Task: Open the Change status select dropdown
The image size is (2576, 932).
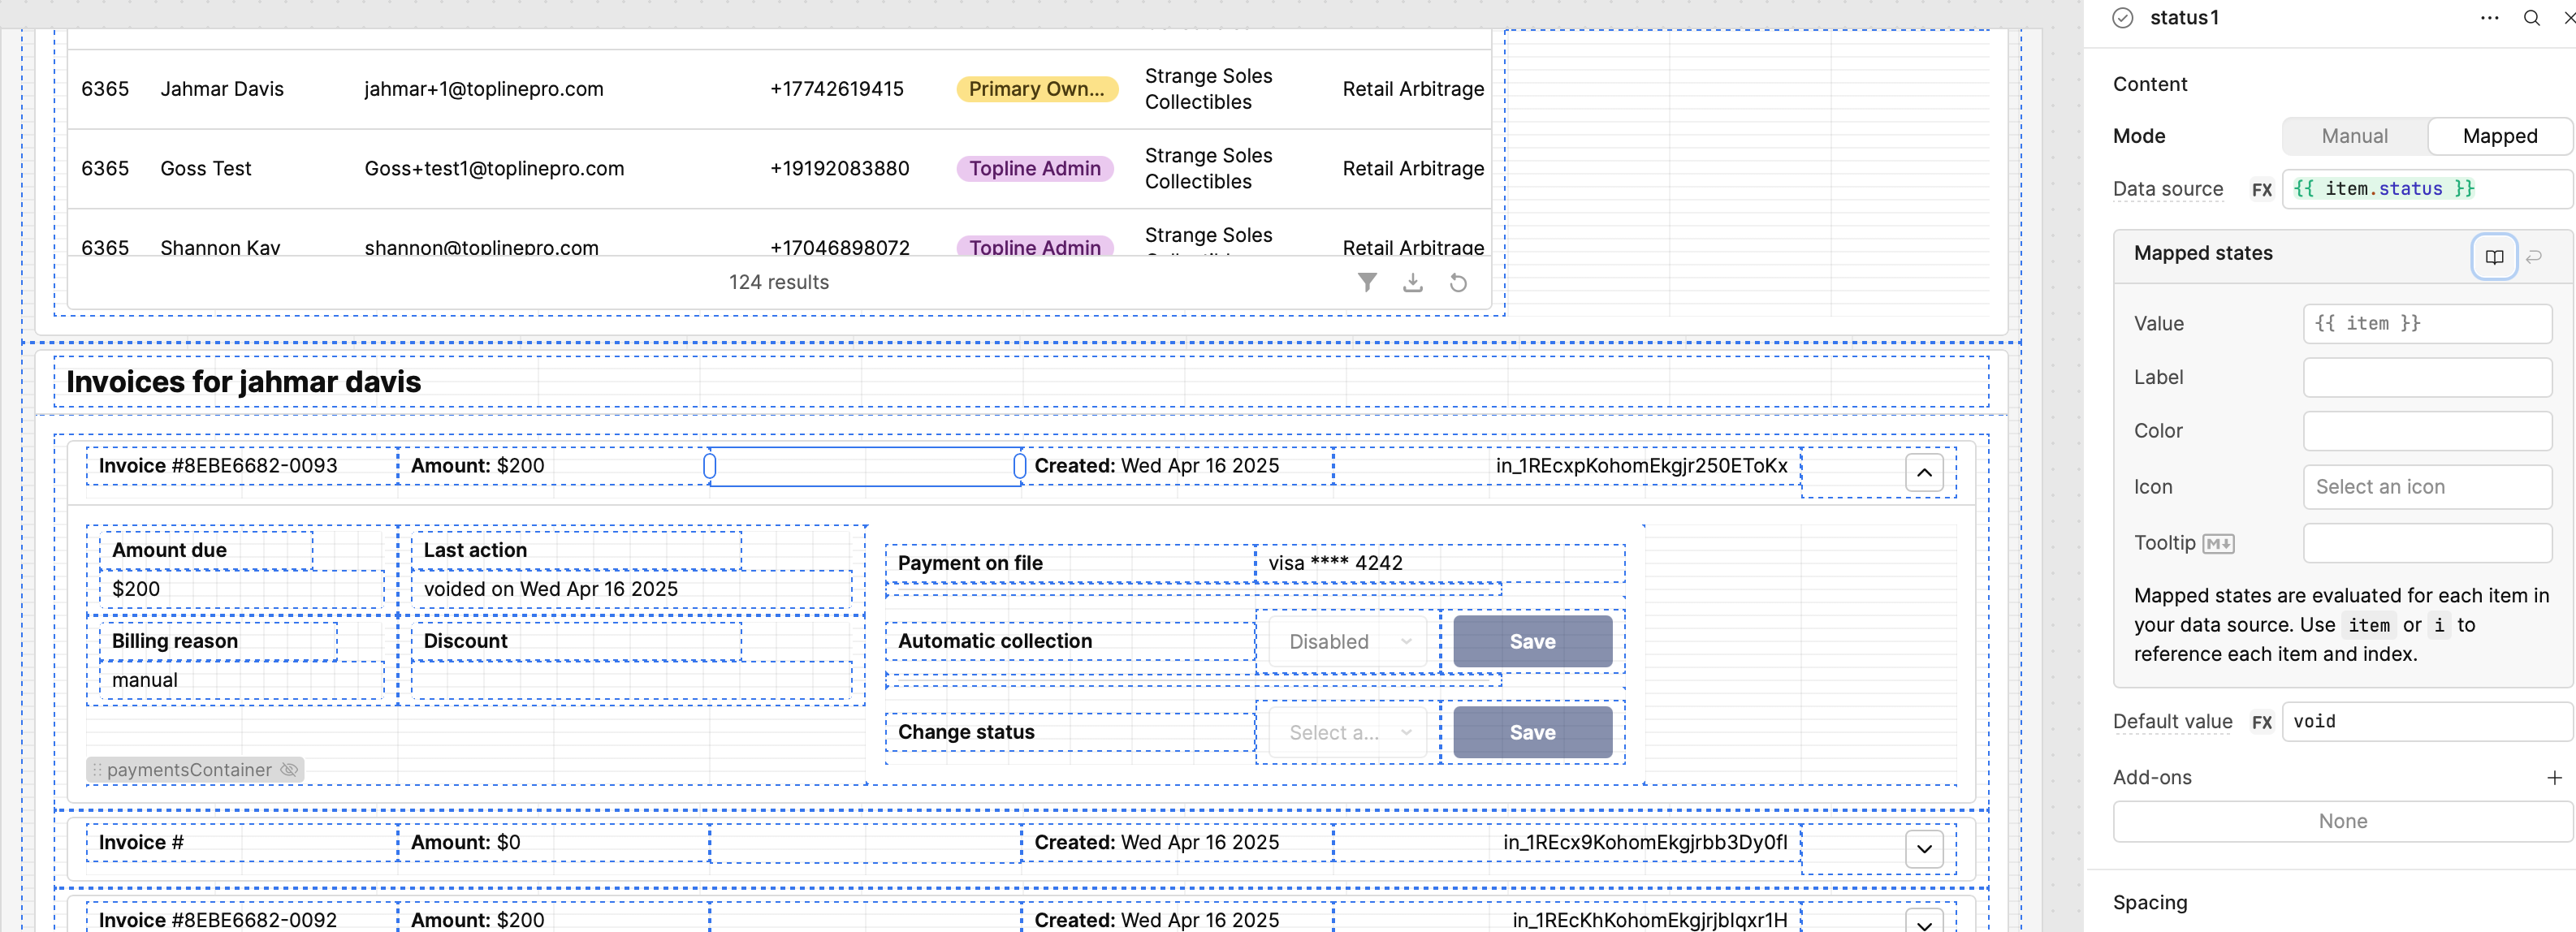Action: tap(1348, 733)
